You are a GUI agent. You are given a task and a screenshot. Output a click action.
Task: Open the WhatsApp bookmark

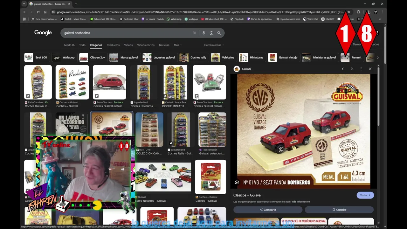174,19
